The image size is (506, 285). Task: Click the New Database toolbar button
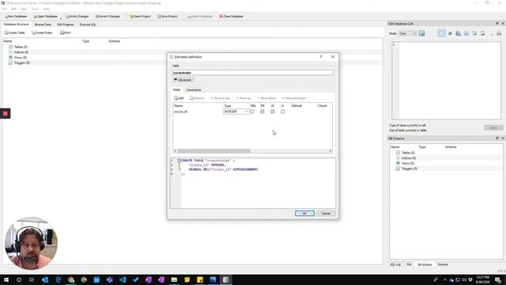(16, 16)
